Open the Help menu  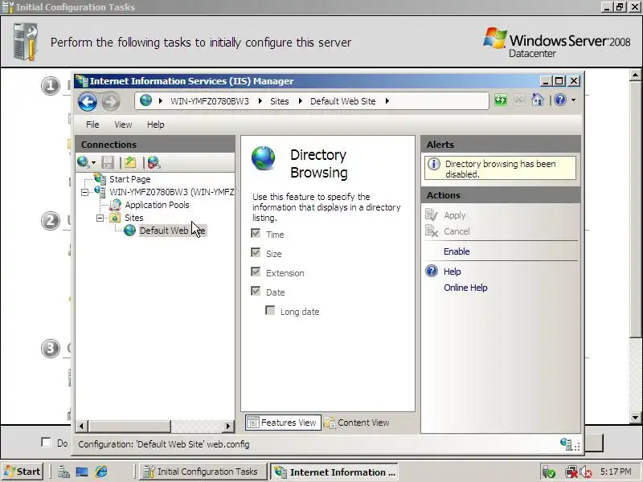155,125
